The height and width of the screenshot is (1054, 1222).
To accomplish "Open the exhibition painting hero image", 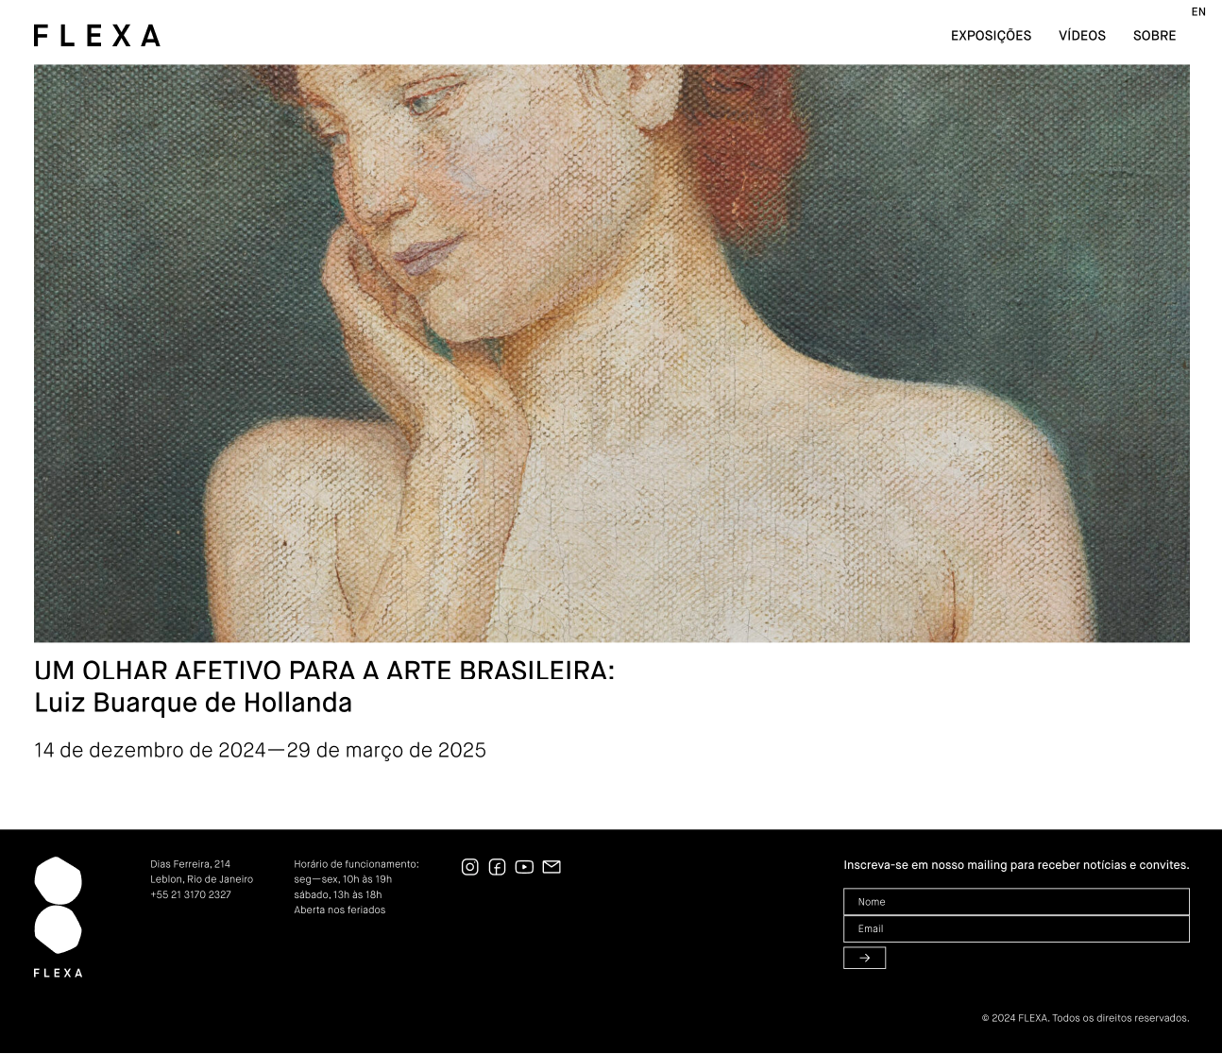I will 612,353.
